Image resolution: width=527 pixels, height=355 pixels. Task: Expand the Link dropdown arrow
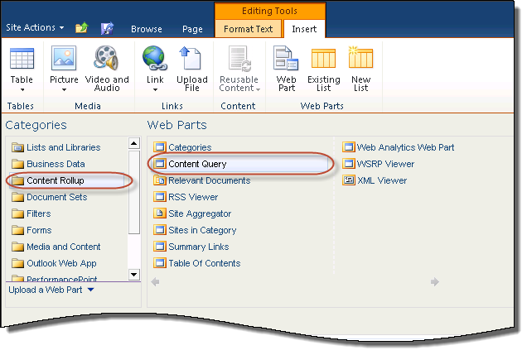point(155,90)
